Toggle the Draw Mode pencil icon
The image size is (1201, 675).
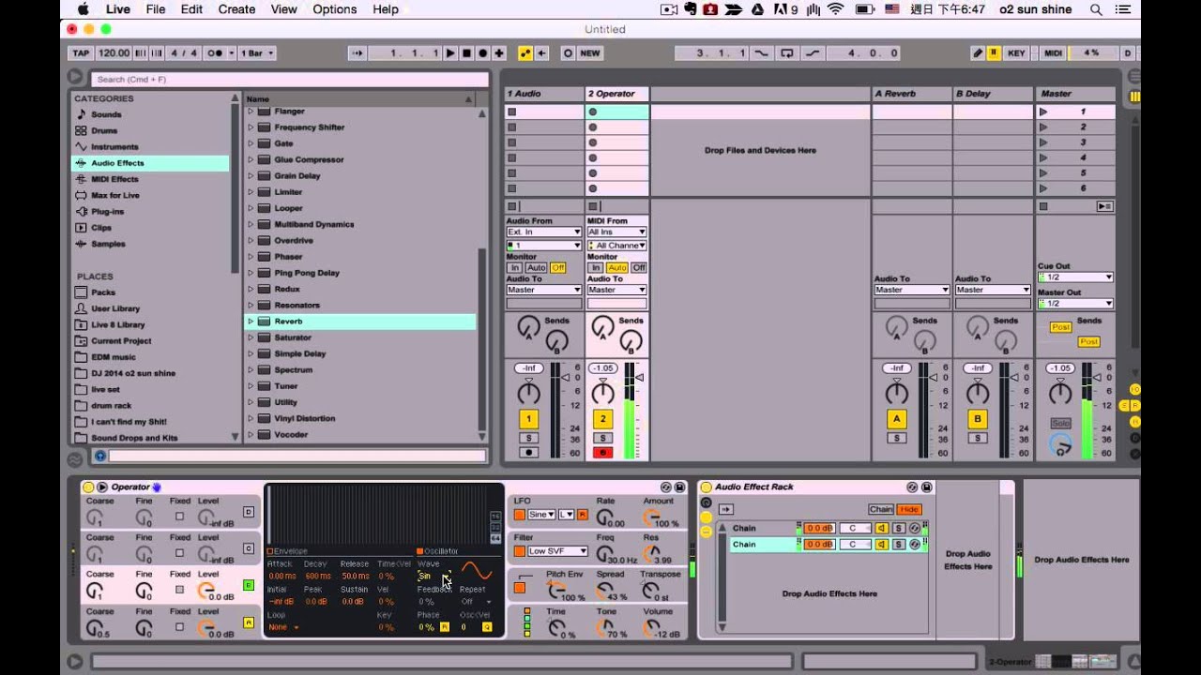click(x=978, y=53)
